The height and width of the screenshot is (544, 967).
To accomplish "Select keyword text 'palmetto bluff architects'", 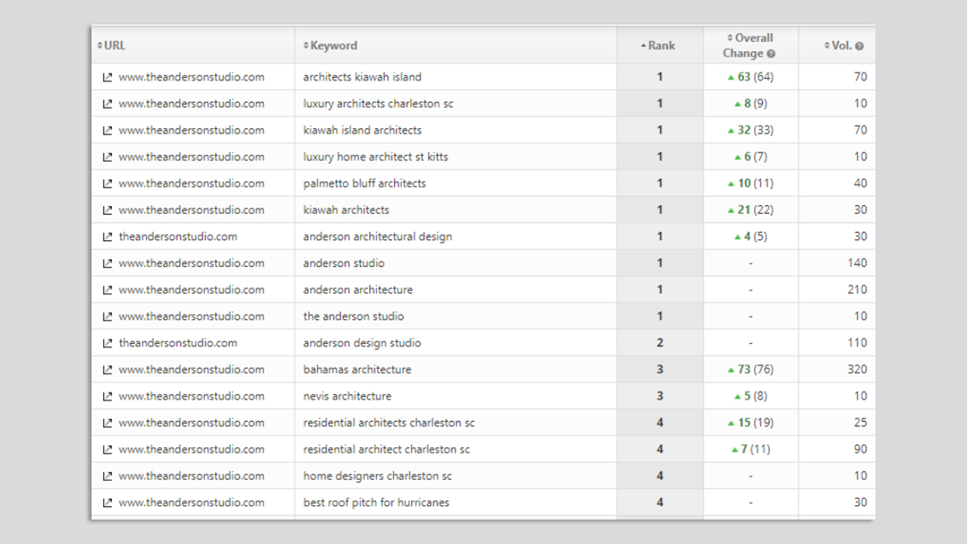I will pos(365,183).
